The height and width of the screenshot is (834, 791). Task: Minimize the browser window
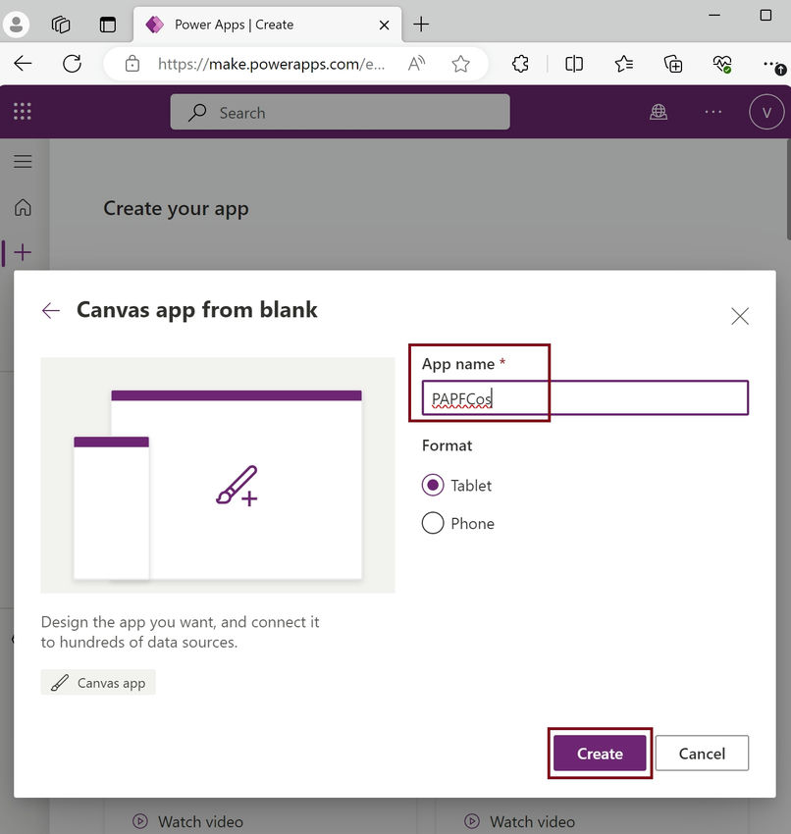point(714,15)
